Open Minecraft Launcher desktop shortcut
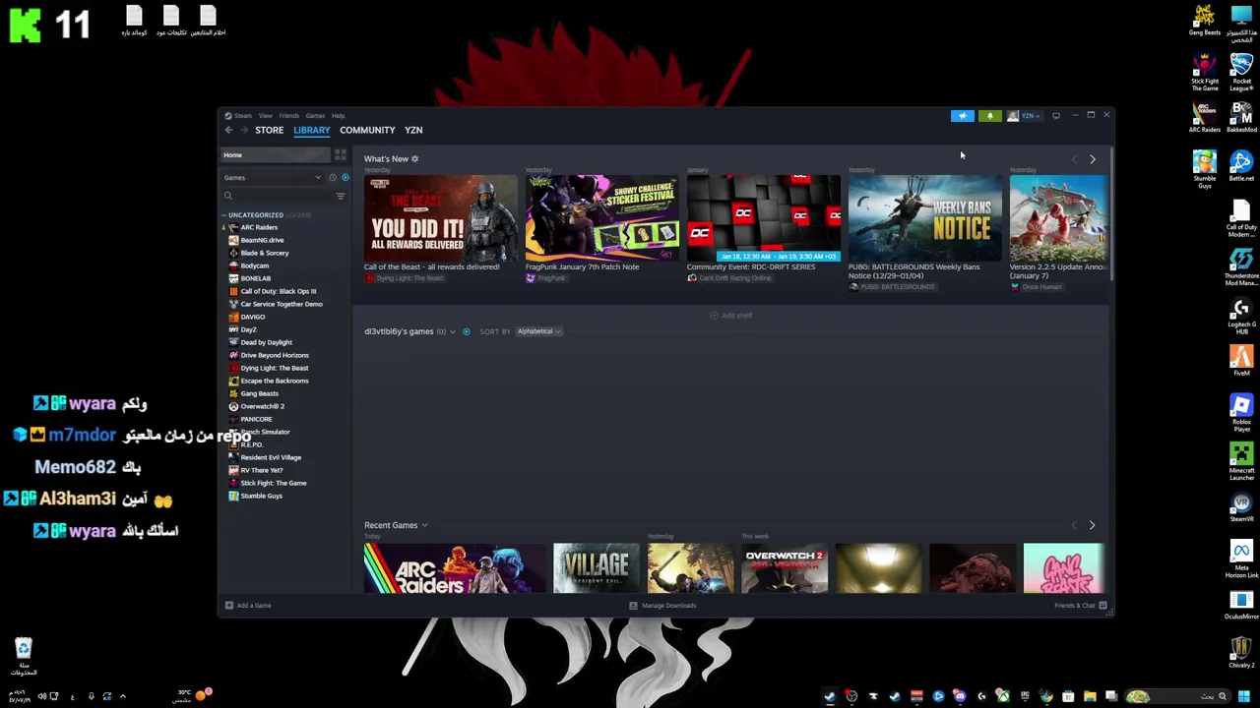Image resolution: width=1260 pixels, height=708 pixels. click(1241, 461)
